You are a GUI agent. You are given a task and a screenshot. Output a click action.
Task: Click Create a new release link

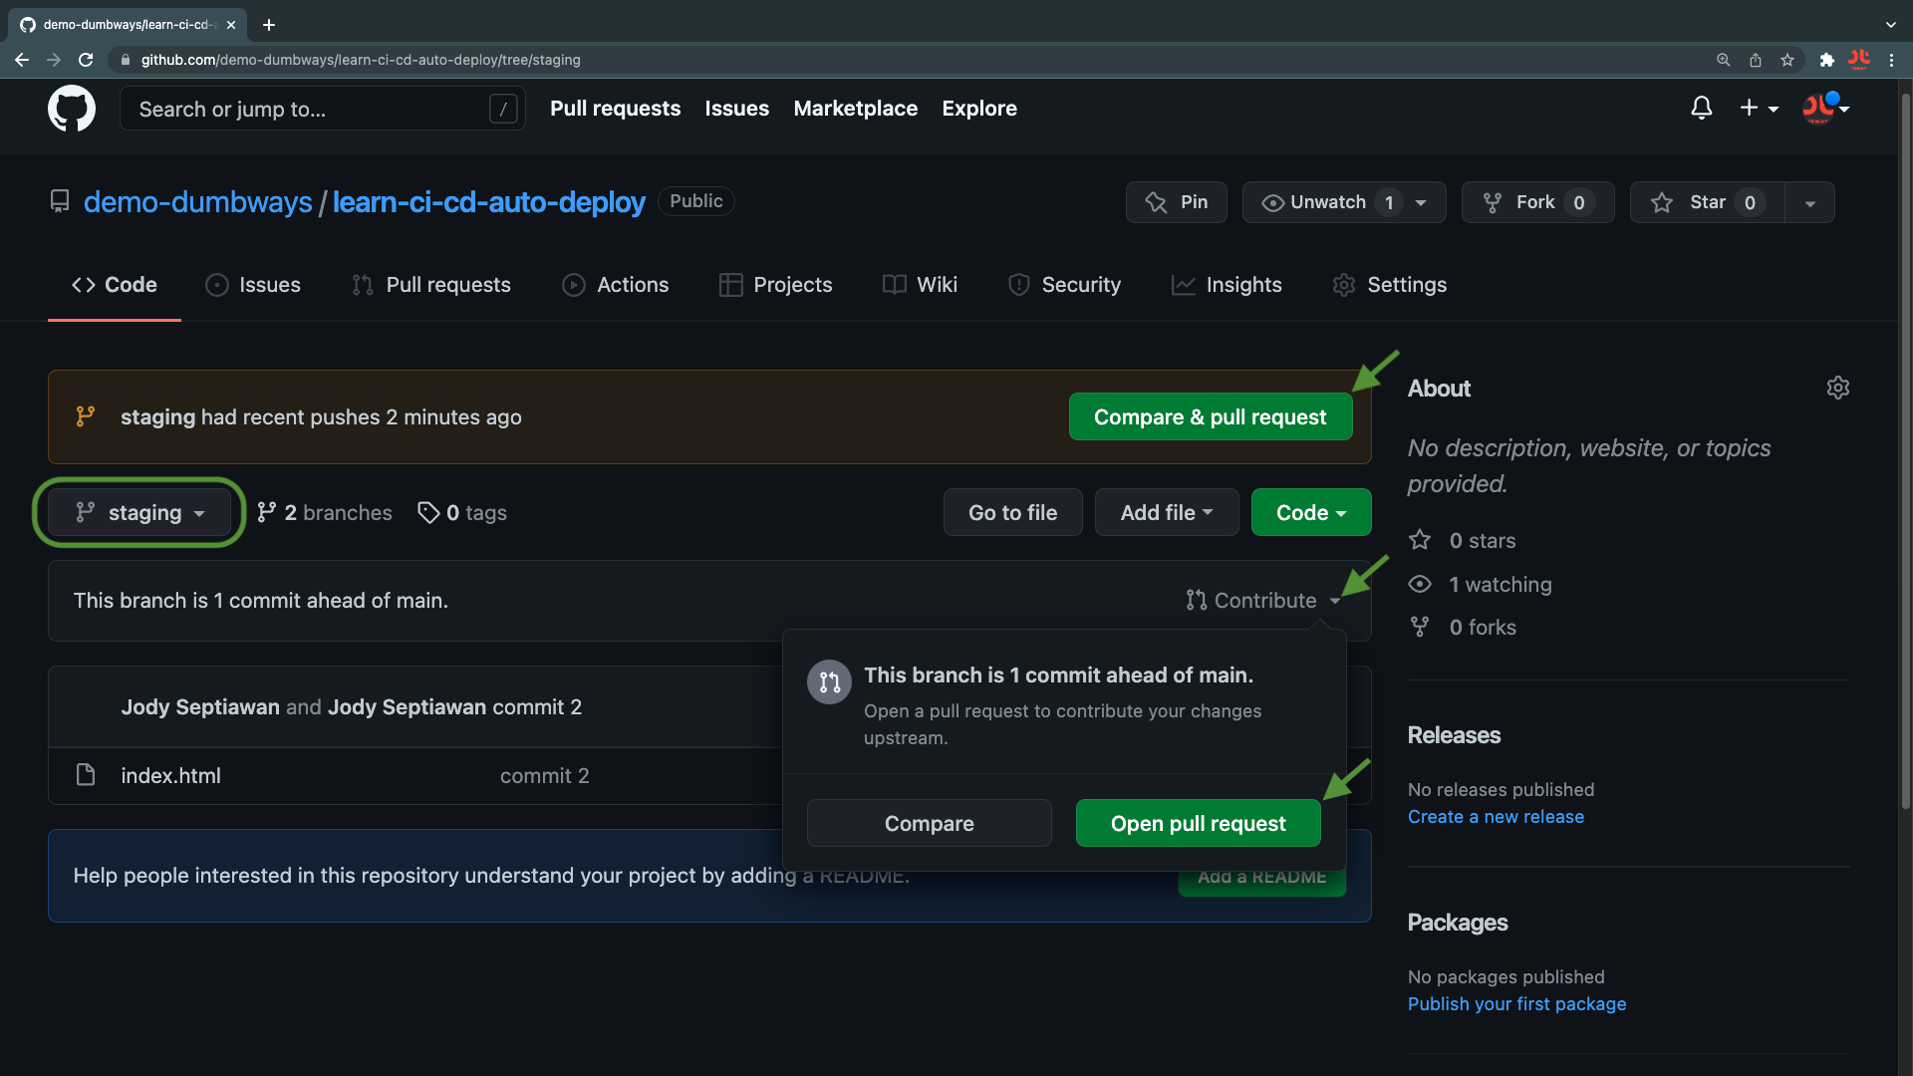pyautogui.click(x=1495, y=817)
